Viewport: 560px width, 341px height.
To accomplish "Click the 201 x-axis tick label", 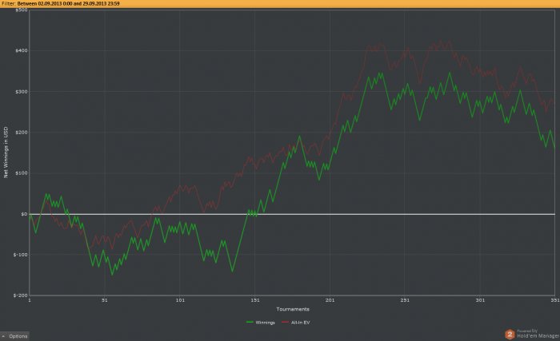I will click(x=330, y=300).
